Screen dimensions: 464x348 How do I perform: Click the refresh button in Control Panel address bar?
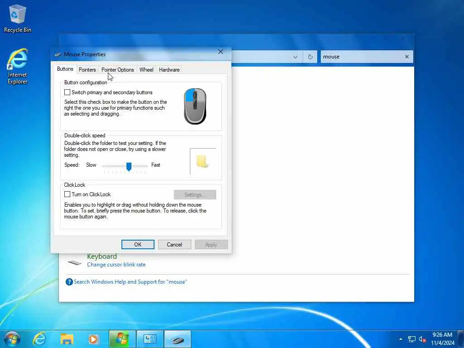pos(310,57)
